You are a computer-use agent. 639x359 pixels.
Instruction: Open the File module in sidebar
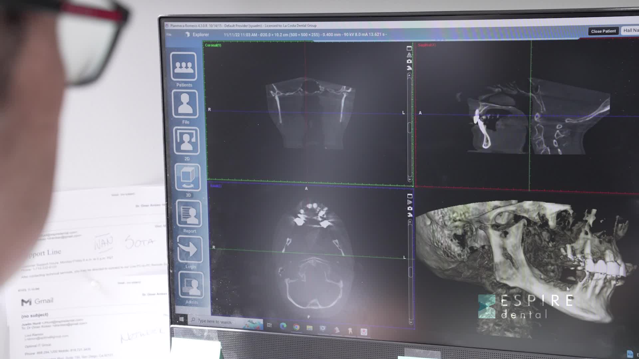[x=185, y=104]
